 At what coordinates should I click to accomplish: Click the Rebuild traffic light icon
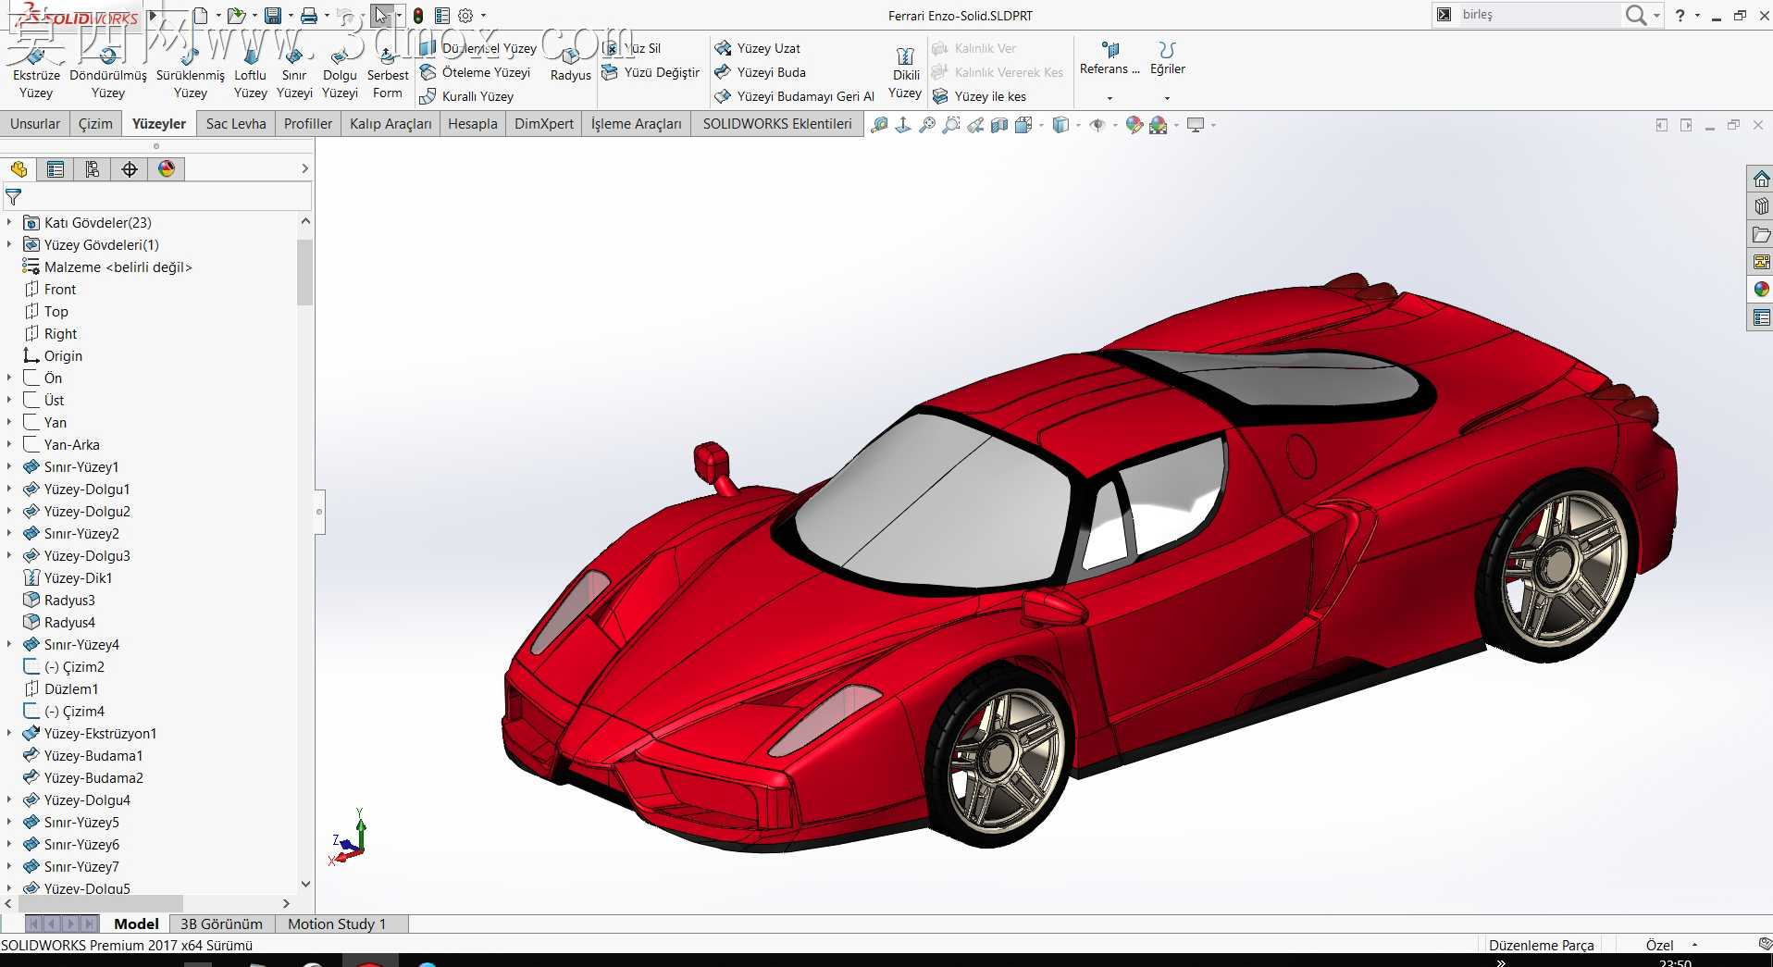tap(418, 16)
